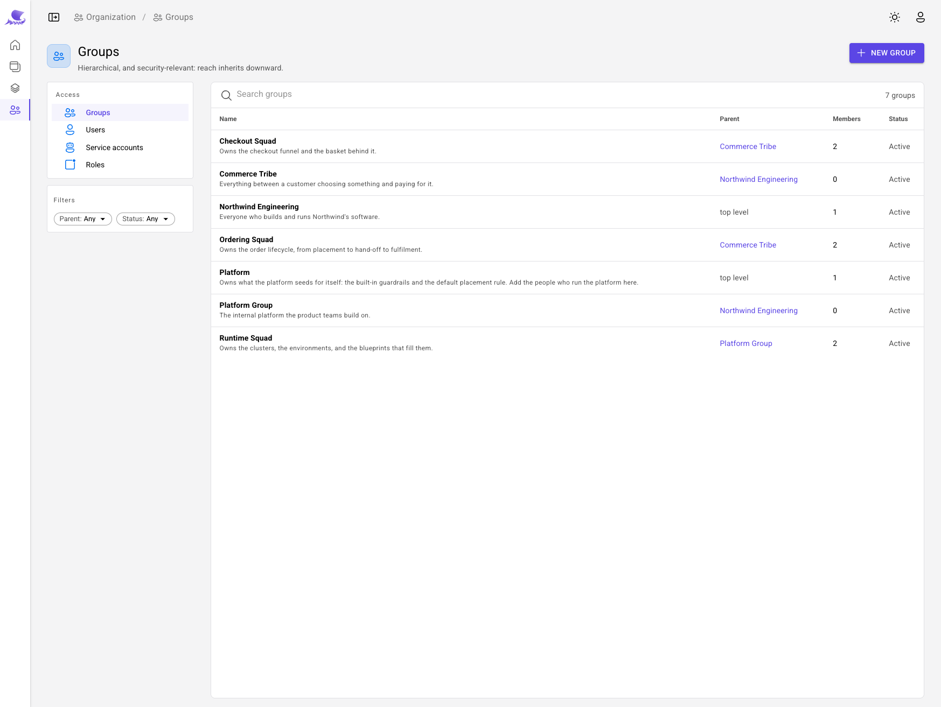Open the Commerce Tribe group name

248,174
